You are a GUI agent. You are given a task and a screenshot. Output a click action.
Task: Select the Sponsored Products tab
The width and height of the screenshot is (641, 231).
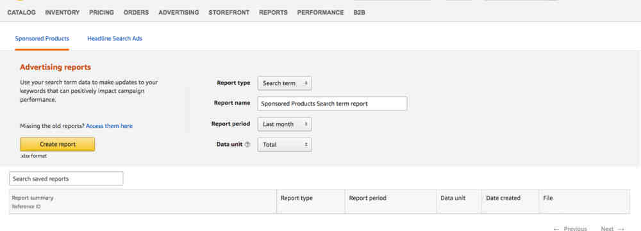pyautogui.click(x=42, y=38)
